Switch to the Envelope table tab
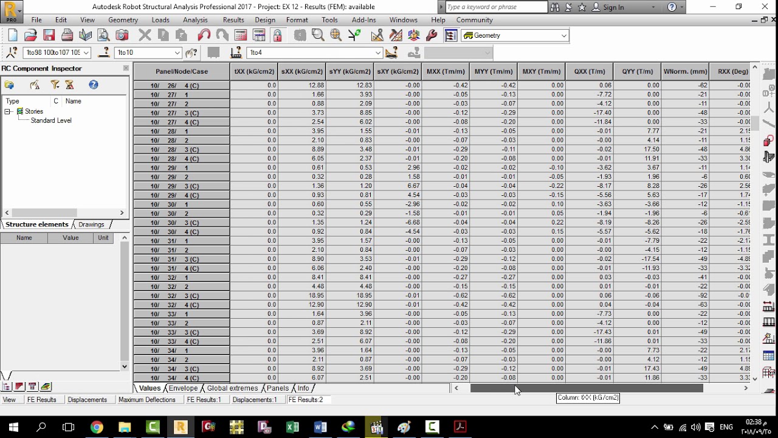This screenshot has width=778, height=438. coord(183,388)
